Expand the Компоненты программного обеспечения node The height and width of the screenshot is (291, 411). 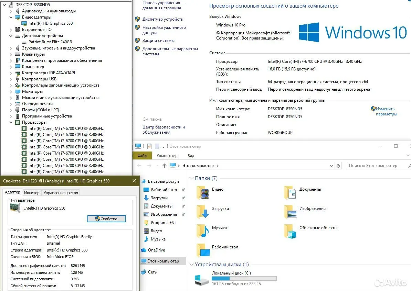[11, 60]
